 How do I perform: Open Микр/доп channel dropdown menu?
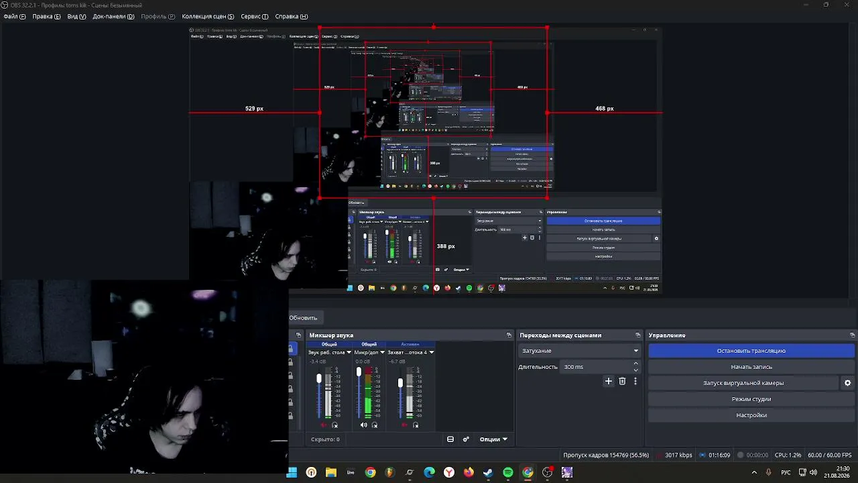click(x=382, y=352)
